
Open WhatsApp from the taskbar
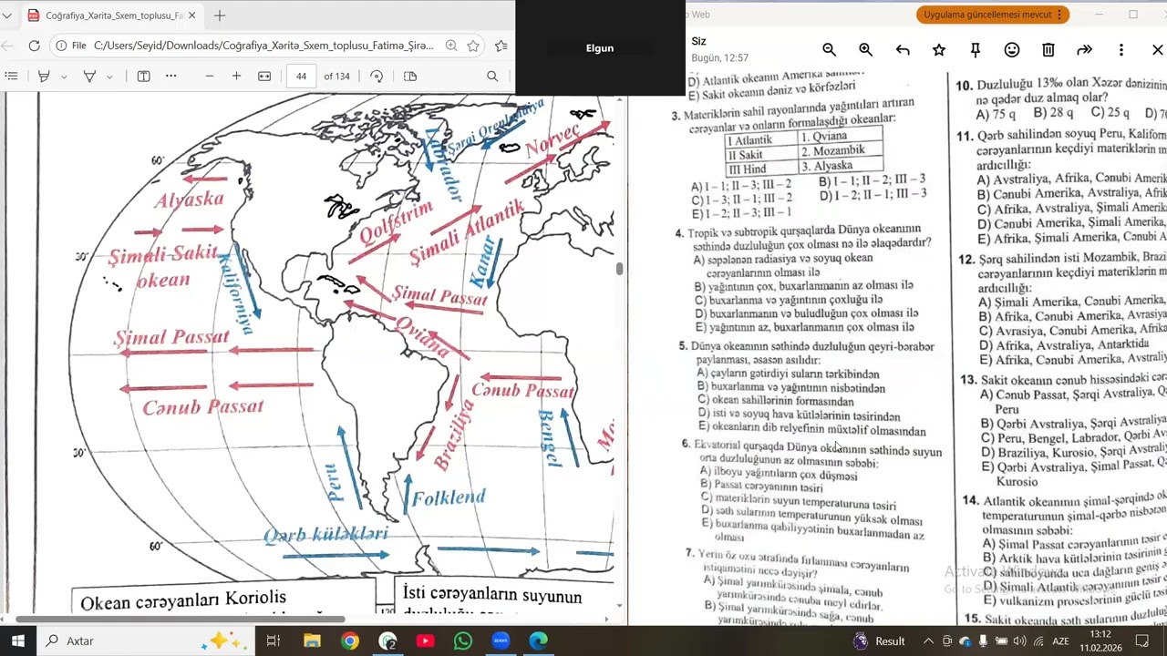[462, 641]
